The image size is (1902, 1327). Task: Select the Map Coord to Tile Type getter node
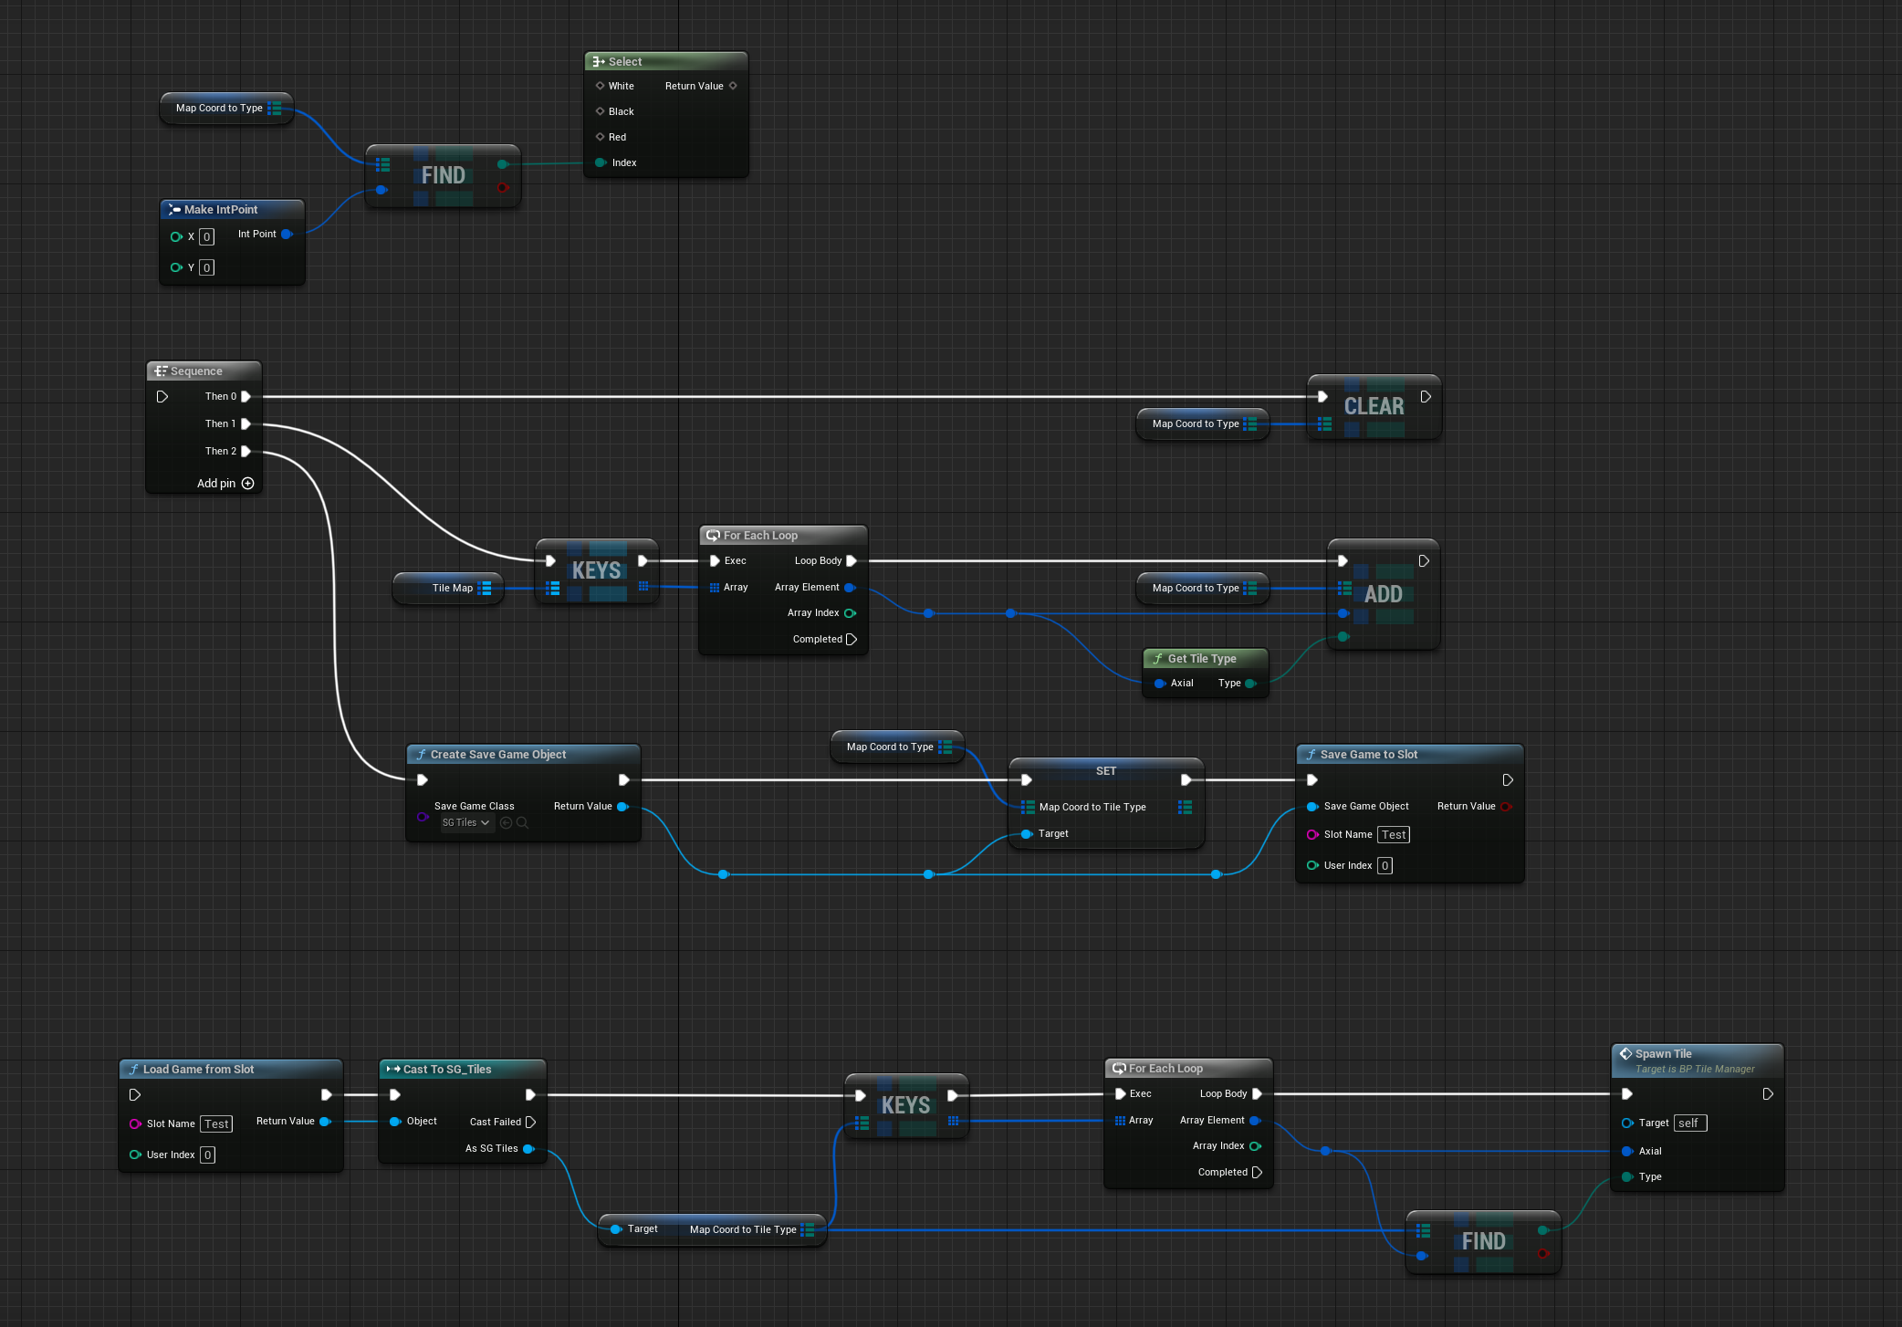712,1229
